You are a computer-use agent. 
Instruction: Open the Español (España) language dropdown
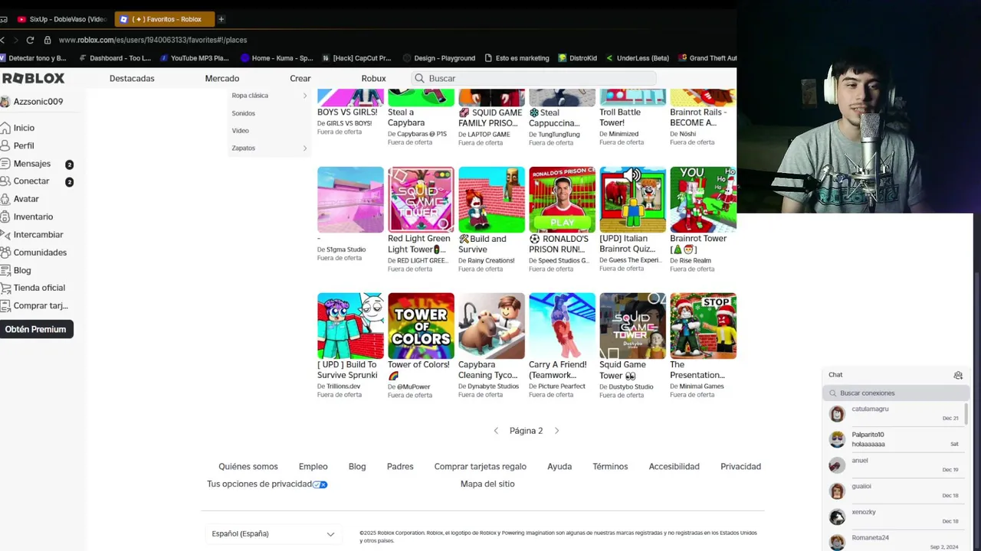273,534
